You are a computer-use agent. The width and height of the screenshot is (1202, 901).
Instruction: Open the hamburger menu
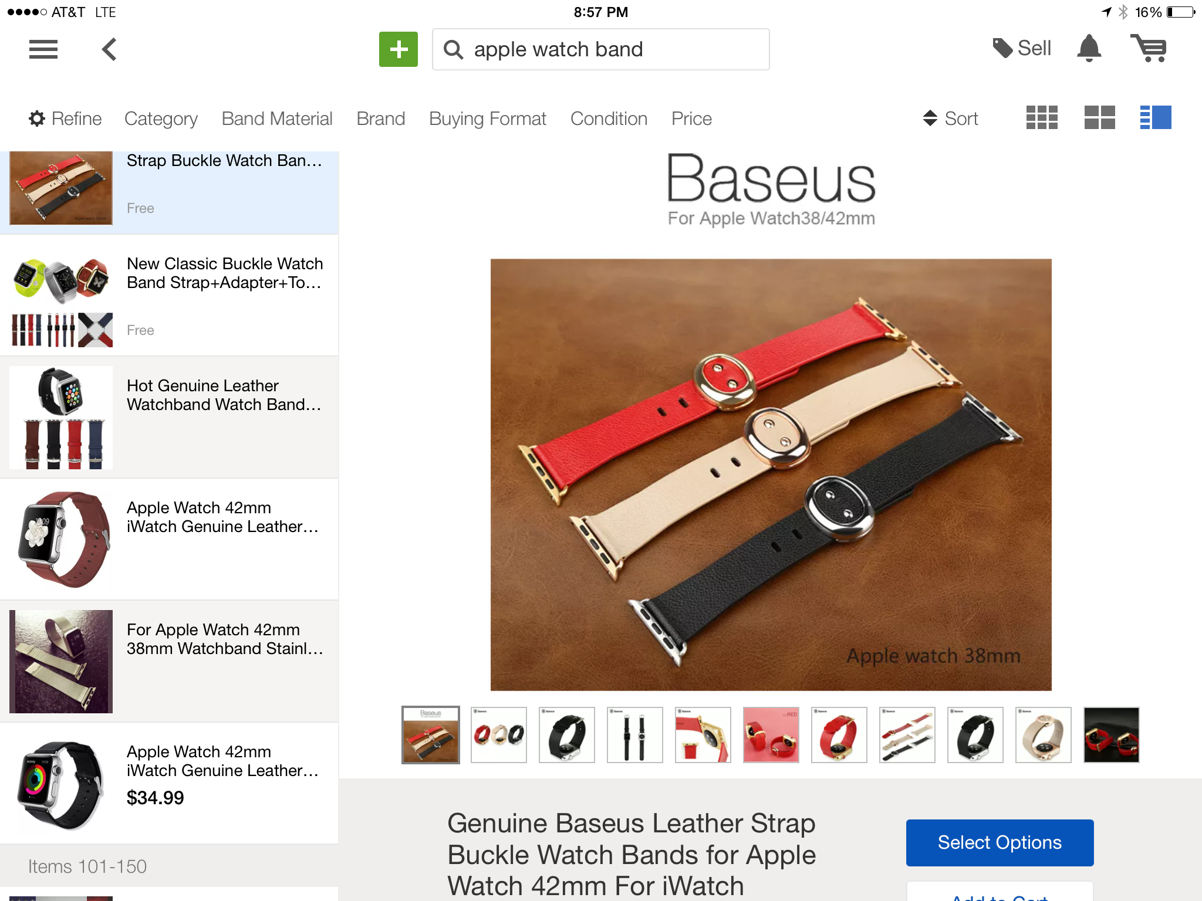point(43,49)
